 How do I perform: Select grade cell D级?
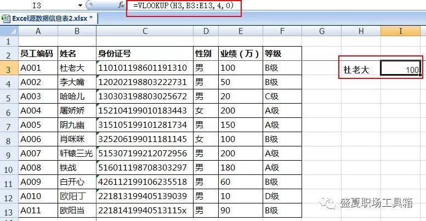coord(282,196)
